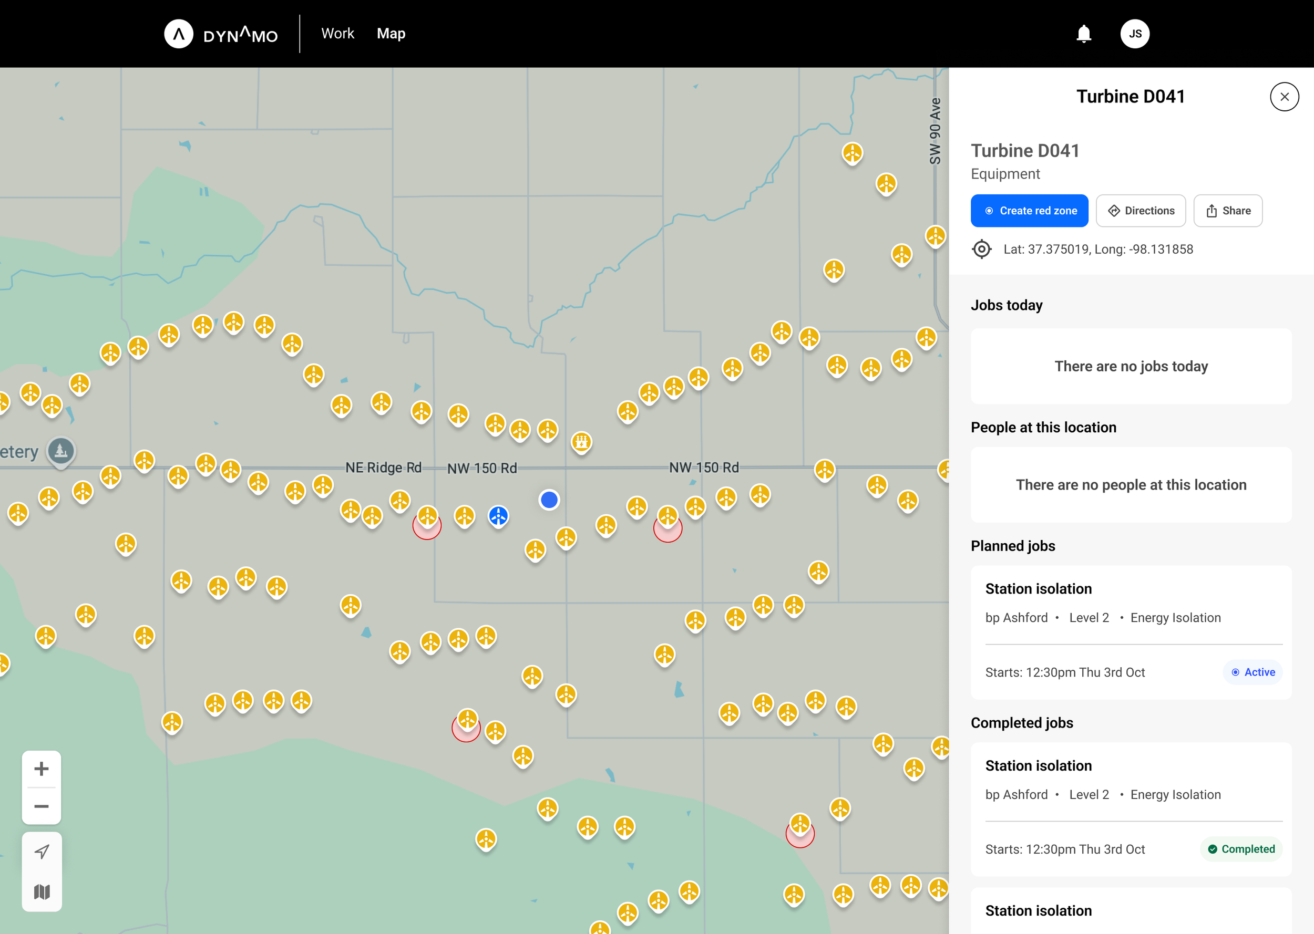Viewport: 1314px width, 934px height.
Task: Select the blue turbine marker near NW 150 Rd
Action: coord(498,515)
